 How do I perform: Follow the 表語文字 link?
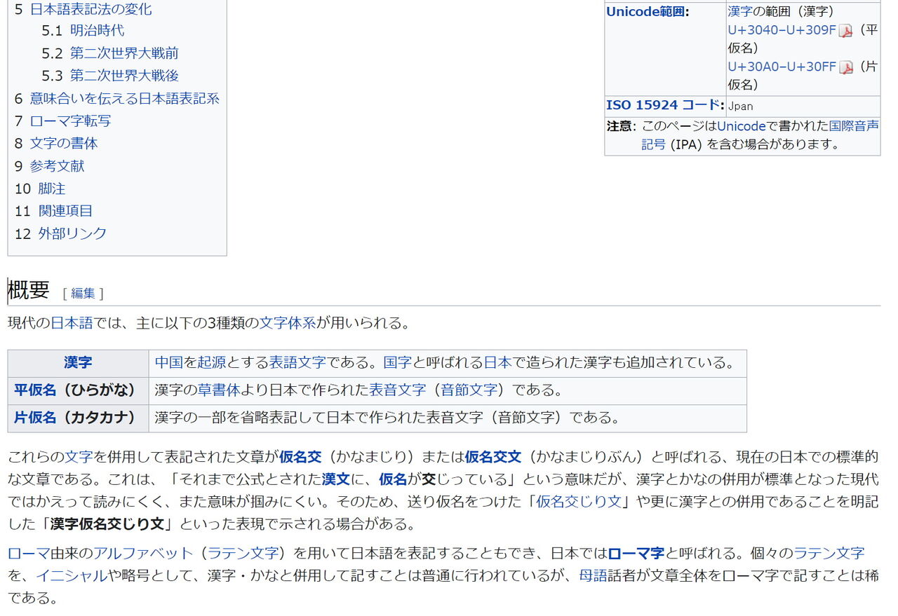[x=297, y=363]
